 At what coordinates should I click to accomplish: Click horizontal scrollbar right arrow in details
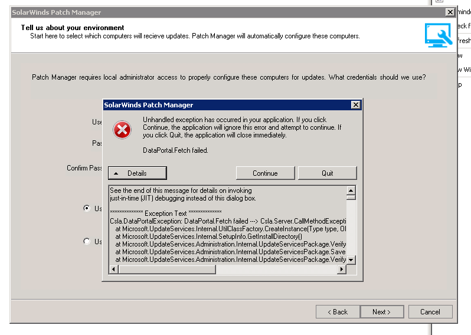(x=342, y=270)
